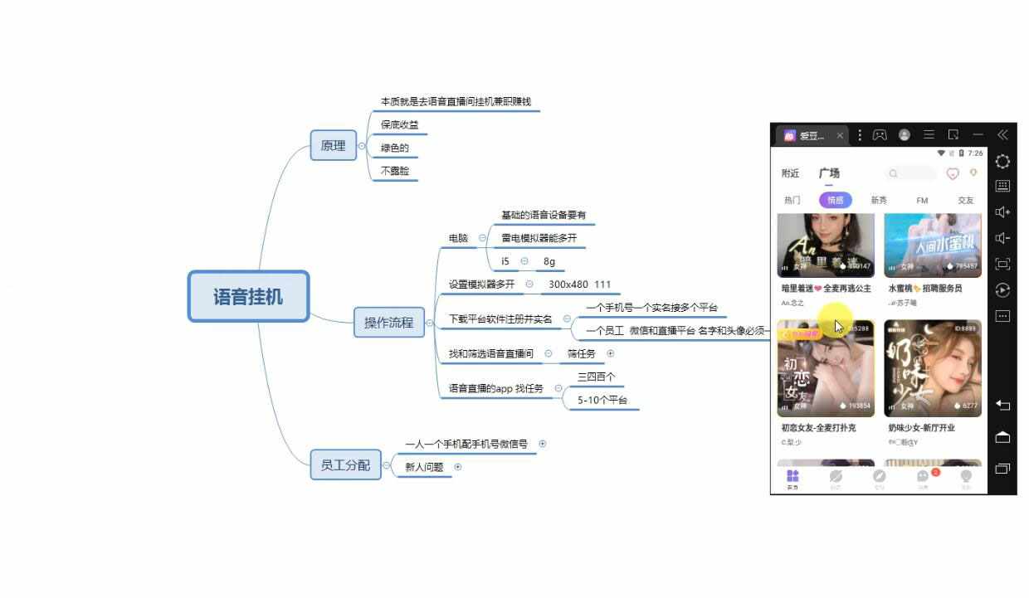Collapse the 下载平台软件注册并实名 node
Image resolution: width=1029 pixels, height=598 pixels.
[x=567, y=318]
